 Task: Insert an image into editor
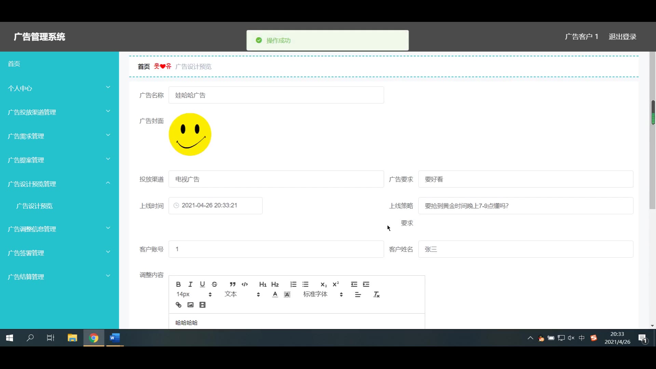pos(190,305)
